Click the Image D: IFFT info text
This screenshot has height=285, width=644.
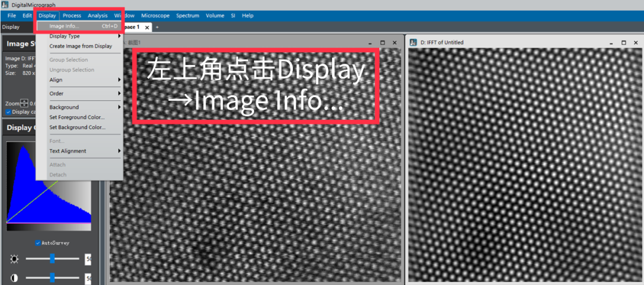click(x=20, y=58)
